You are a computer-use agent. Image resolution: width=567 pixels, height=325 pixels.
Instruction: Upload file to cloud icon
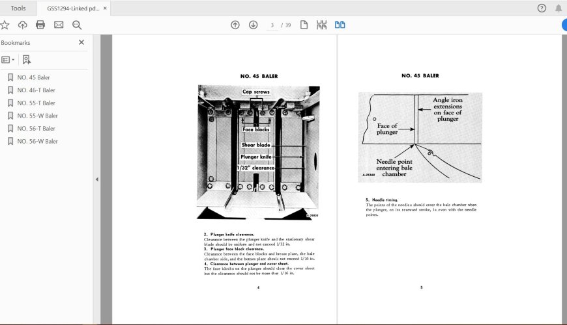[23, 25]
